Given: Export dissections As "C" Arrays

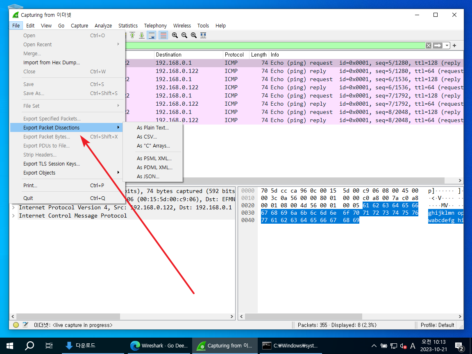Looking at the screenshot, I should point(152,146).
